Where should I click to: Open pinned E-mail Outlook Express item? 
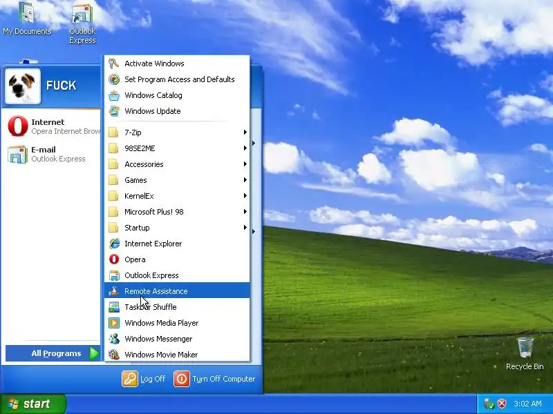pyautogui.click(x=53, y=154)
